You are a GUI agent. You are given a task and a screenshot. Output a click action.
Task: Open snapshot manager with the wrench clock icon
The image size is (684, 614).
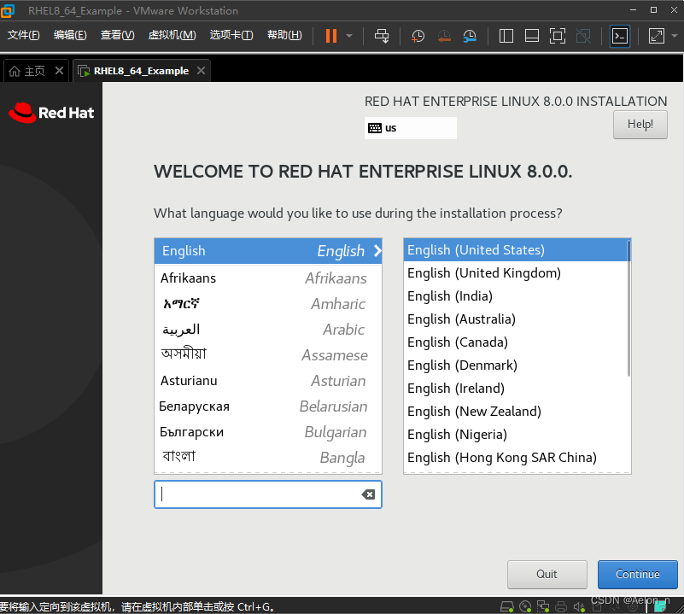pyautogui.click(x=470, y=36)
